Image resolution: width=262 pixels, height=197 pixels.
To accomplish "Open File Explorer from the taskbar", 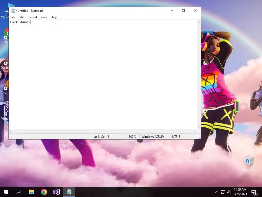I will click(31, 192).
